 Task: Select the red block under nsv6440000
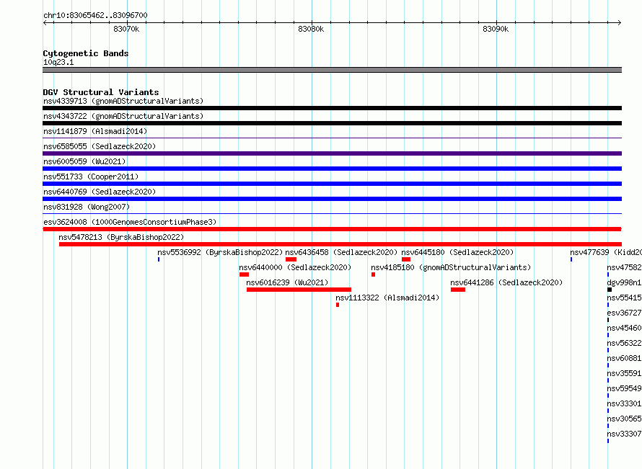click(x=244, y=274)
